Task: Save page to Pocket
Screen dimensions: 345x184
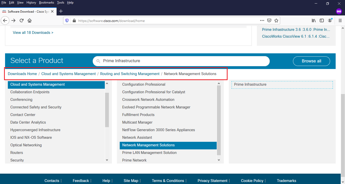Action: pyautogui.click(x=269, y=21)
